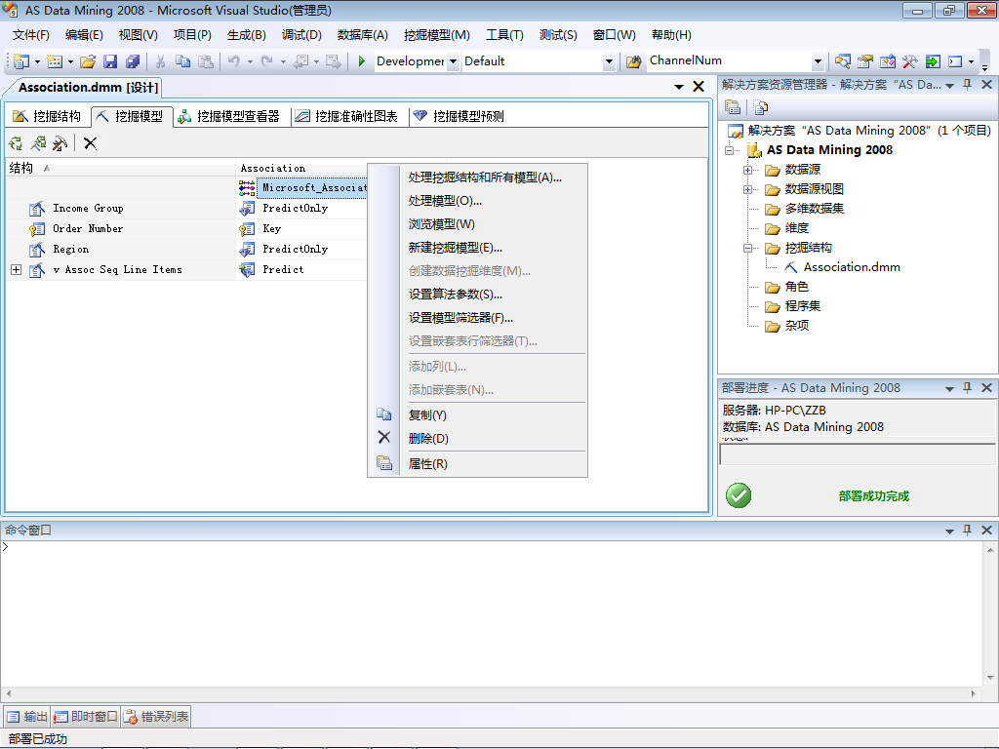The height and width of the screenshot is (749, 999).
Task: Start debugging with the green play icon
Action: (361, 61)
